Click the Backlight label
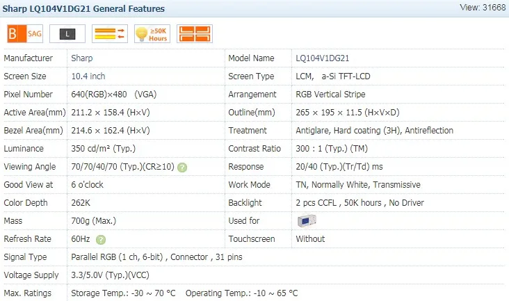The image size is (509, 301). click(245, 203)
